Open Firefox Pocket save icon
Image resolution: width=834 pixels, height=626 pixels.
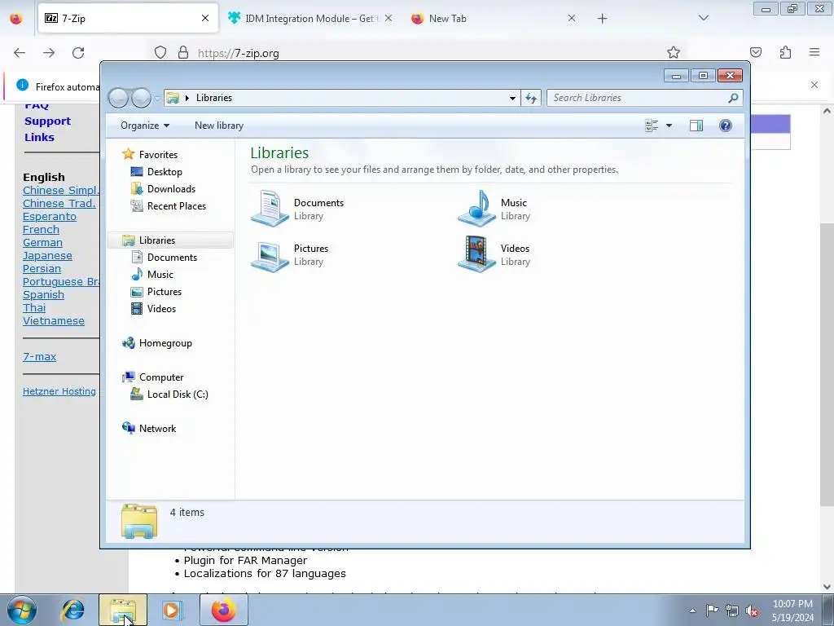[756, 52]
